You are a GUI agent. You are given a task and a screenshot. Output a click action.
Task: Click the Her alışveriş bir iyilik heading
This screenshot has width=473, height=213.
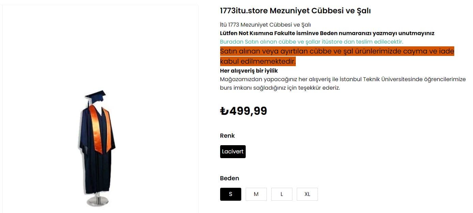pyautogui.click(x=249, y=70)
